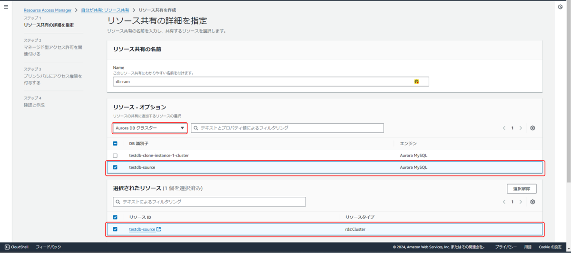Focus the テキストとプロパティ値によるフィルタリング search box
The width and height of the screenshot is (571, 253).
pyautogui.click(x=287, y=128)
